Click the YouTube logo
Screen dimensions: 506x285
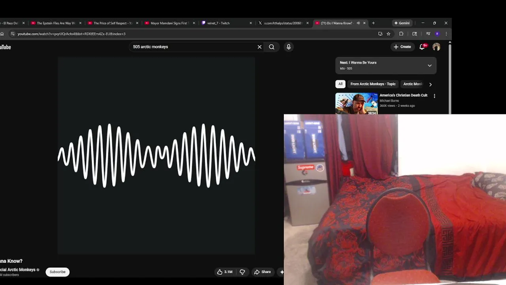(x=5, y=47)
